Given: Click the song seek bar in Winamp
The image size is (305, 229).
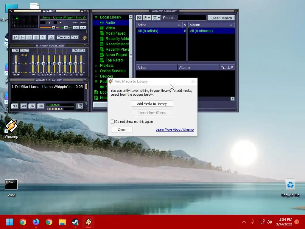Looking at the screenshot, I should coord(49,32).
